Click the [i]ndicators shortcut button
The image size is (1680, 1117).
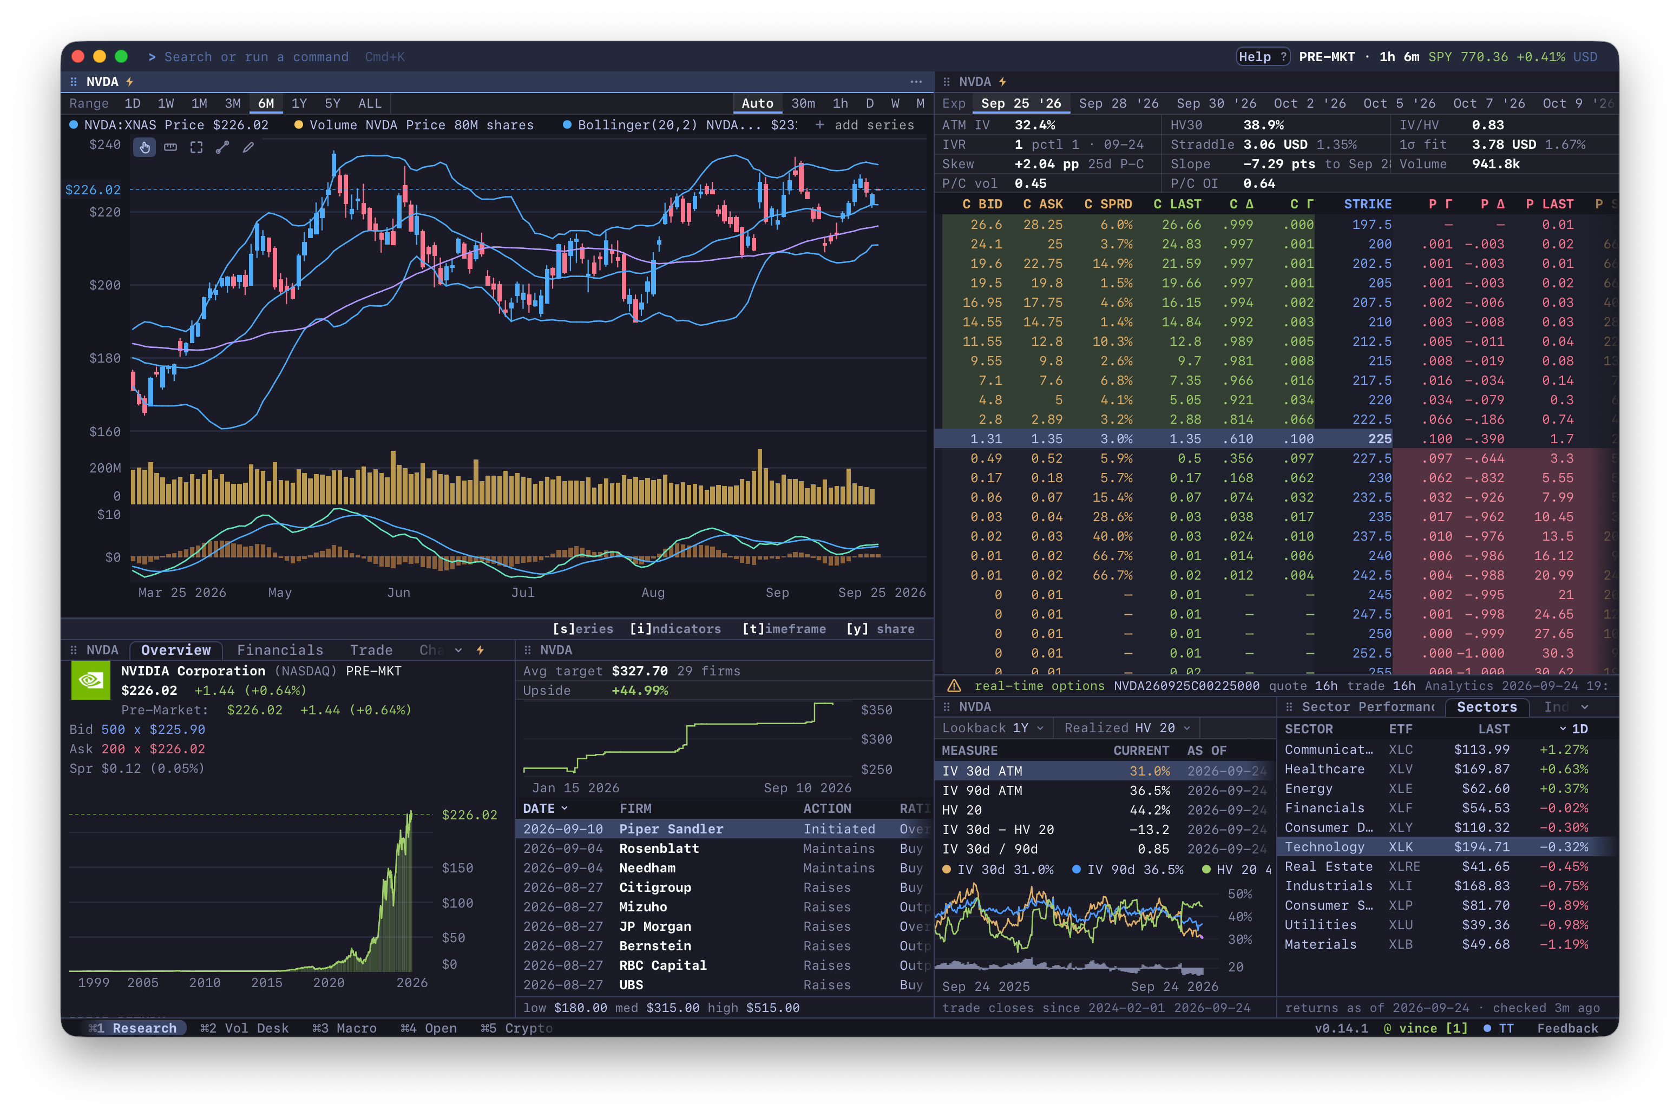tap(675, 629)
